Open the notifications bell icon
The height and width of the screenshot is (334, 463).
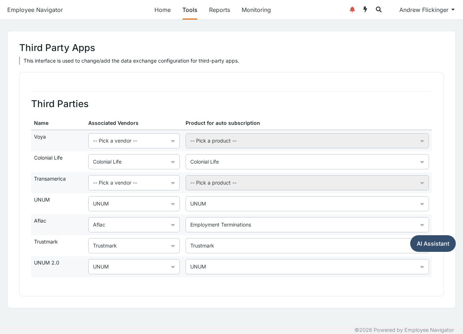[x=352, y=9]
